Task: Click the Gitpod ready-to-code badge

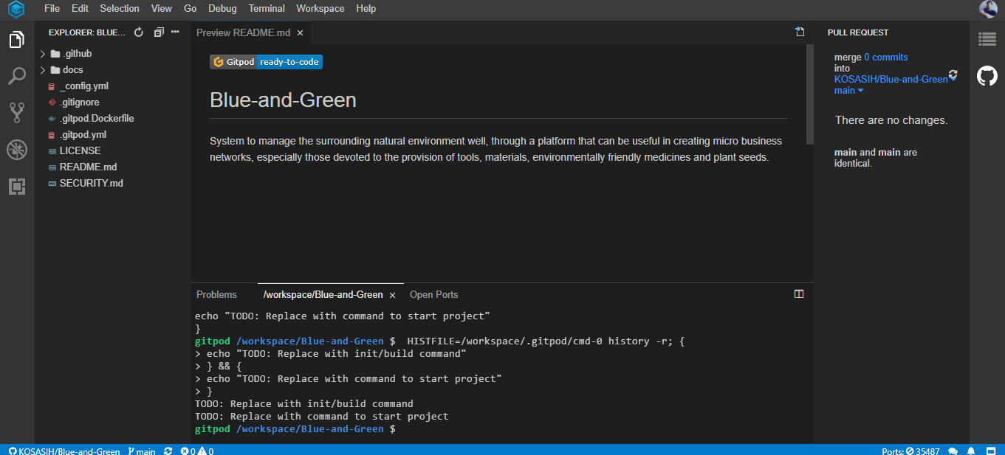Action: tap(266, 62)
